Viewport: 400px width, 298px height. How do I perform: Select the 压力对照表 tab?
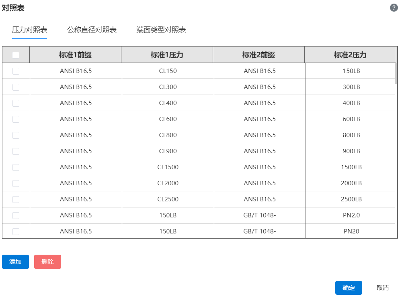tap(30, 30)
